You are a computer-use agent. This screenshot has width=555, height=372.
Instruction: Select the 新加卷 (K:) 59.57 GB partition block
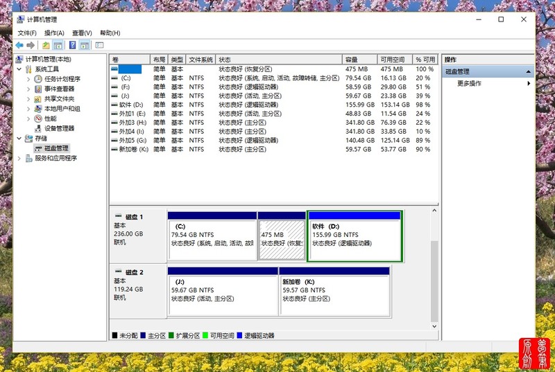pos(334,292)
